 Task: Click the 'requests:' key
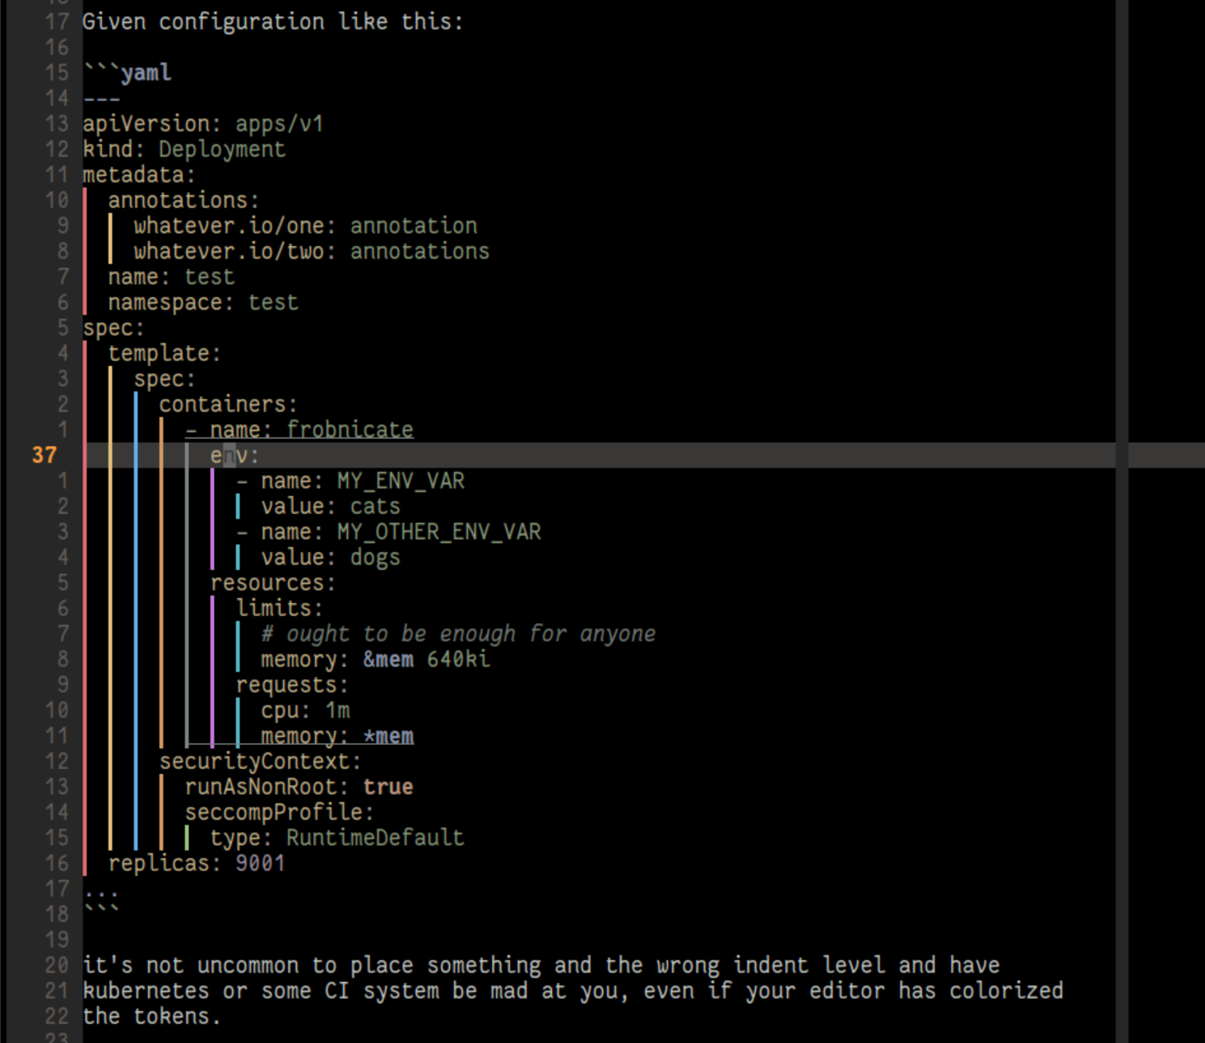[x=292, y=685]
